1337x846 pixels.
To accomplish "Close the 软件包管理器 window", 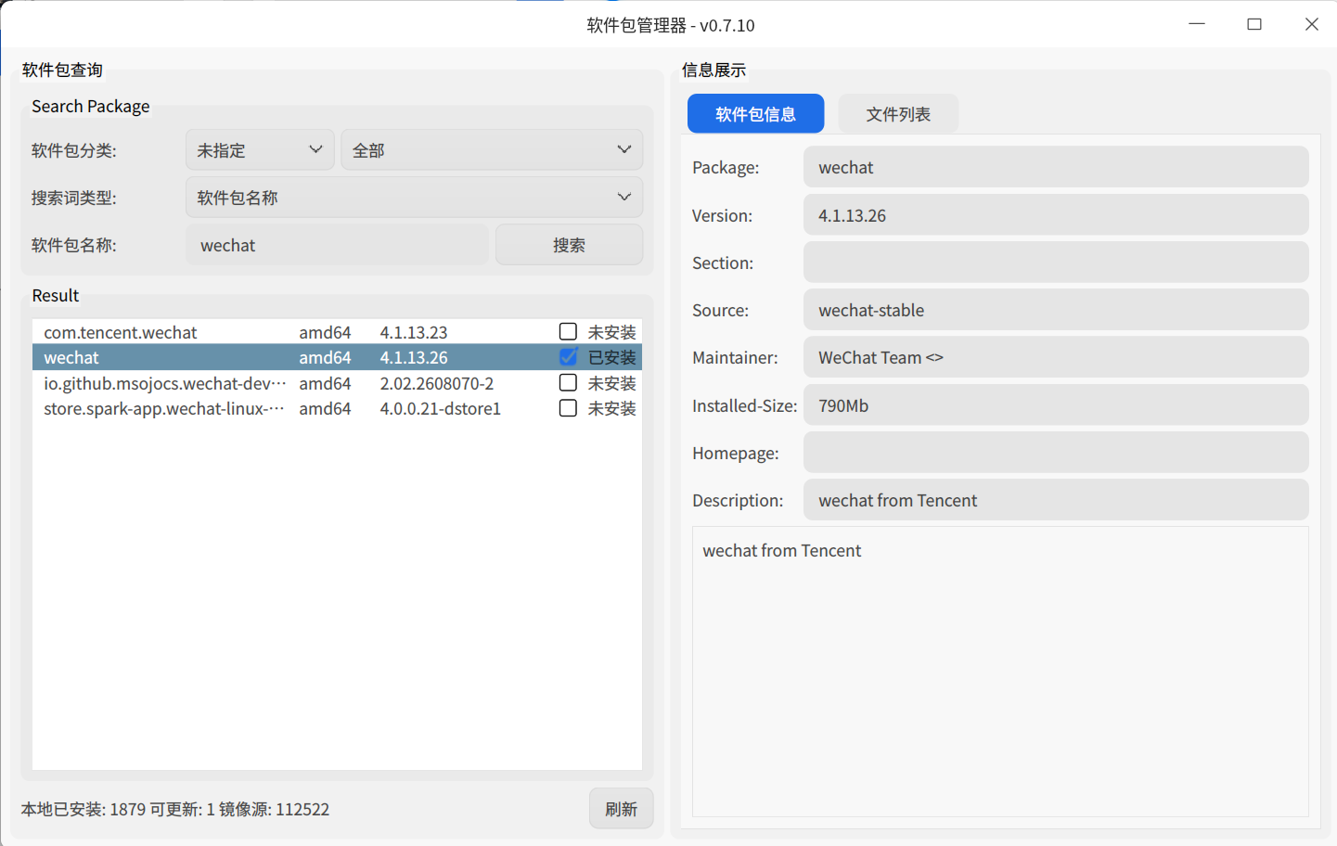I will pos(1311,24).
